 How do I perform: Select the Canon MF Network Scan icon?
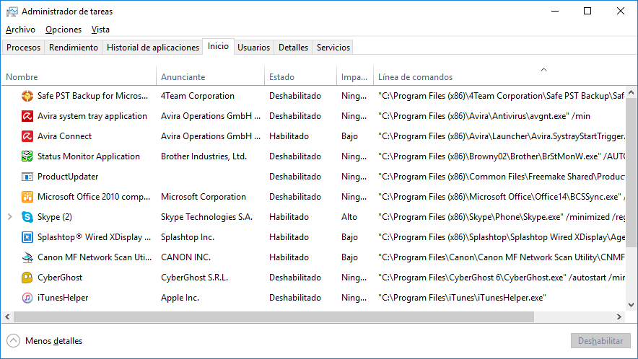(27, 257)
